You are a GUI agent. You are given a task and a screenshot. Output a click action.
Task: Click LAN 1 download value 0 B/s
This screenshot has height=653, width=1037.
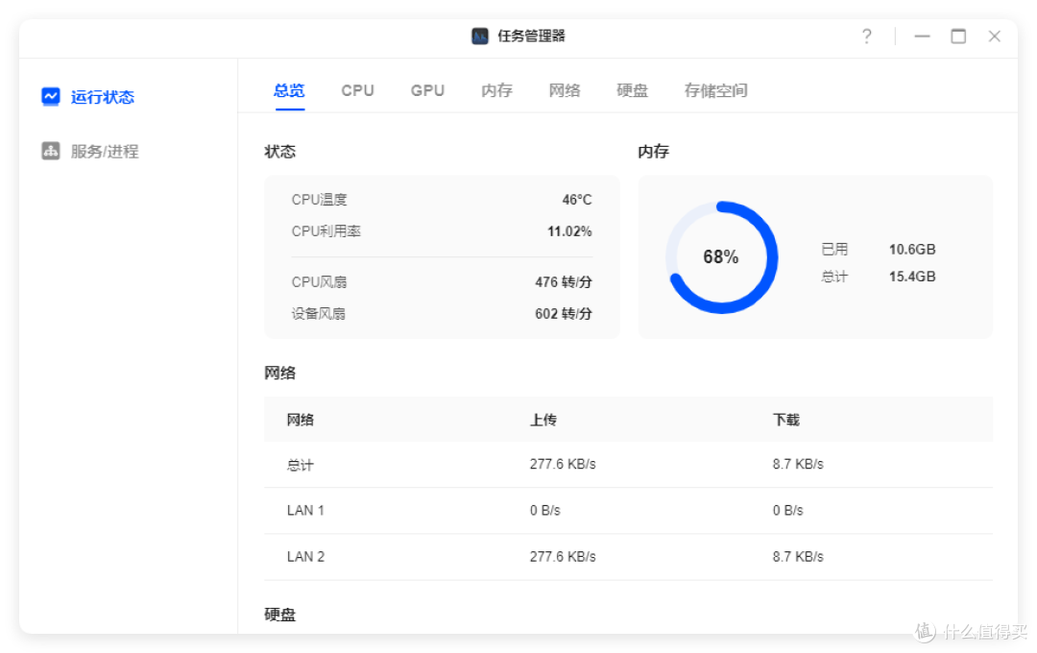[787, 511]
